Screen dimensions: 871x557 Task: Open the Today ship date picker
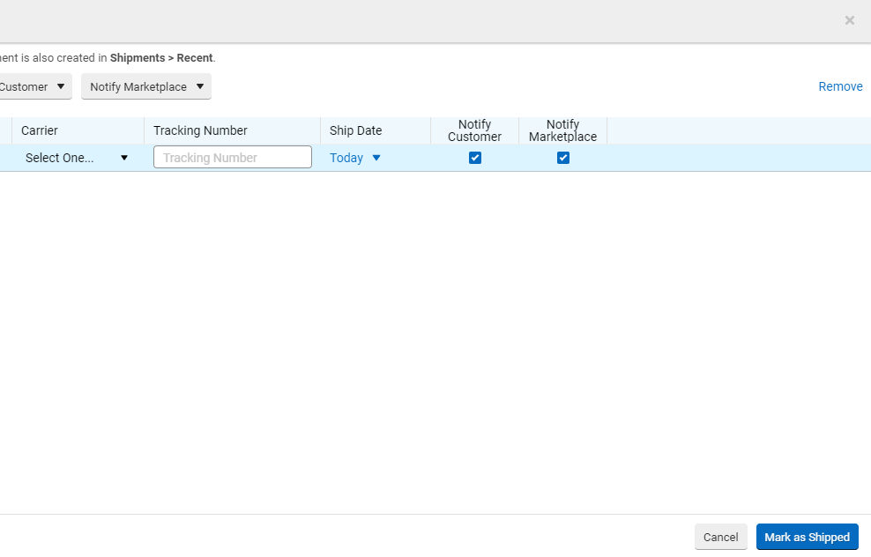[x=346, y=158]
